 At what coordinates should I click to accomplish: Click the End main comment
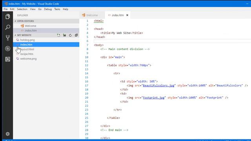click(114, 130)
